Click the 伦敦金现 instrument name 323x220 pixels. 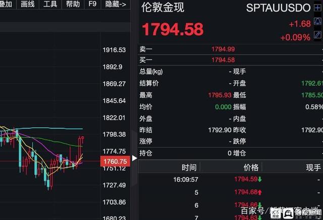pyautogui.click(x=163, y=8)
